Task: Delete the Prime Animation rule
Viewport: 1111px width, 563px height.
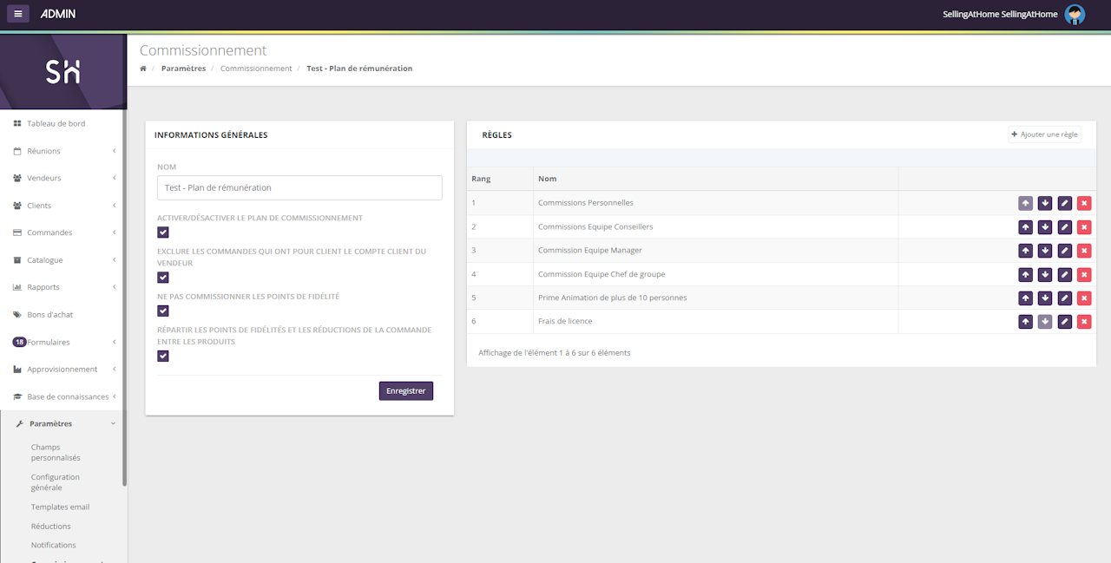Action: pyautogui.click(x=1084, y=298)
